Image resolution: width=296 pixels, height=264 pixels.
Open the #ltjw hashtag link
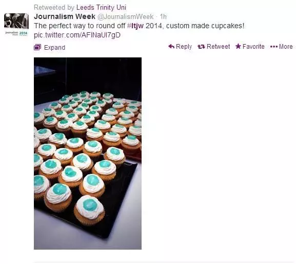[135, 26]
